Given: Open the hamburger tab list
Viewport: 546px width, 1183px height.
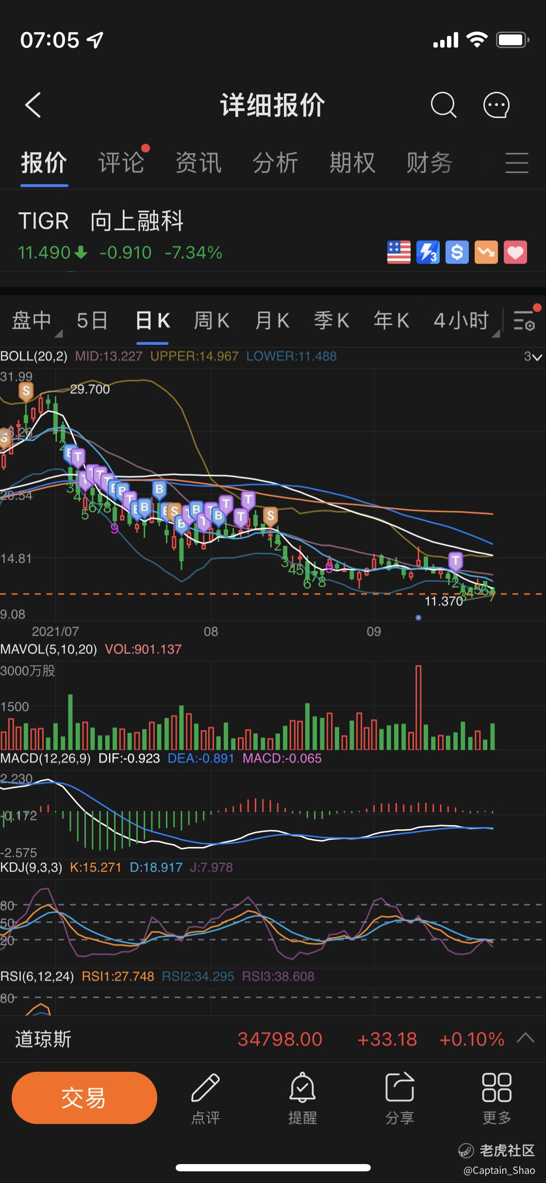Looking at the screenshot, I should [x=516, y=163].
